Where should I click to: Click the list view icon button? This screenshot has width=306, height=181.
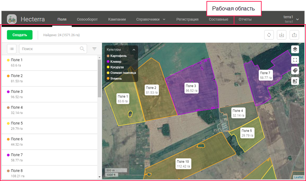tap(12, 49)
